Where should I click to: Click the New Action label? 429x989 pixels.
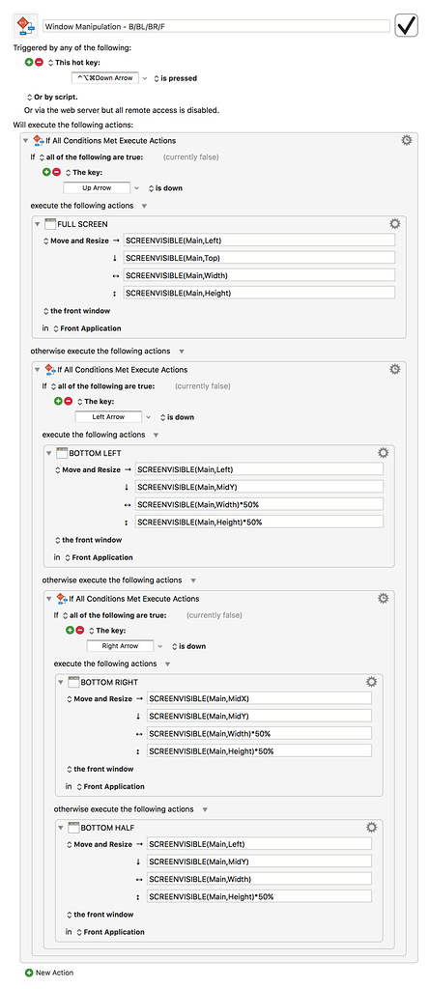click(x=55, y=973)
